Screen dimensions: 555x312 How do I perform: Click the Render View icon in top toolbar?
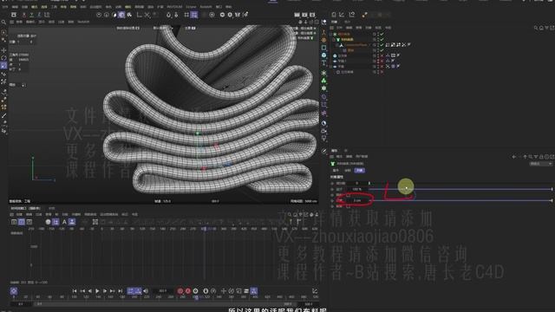tap(297, 15)
